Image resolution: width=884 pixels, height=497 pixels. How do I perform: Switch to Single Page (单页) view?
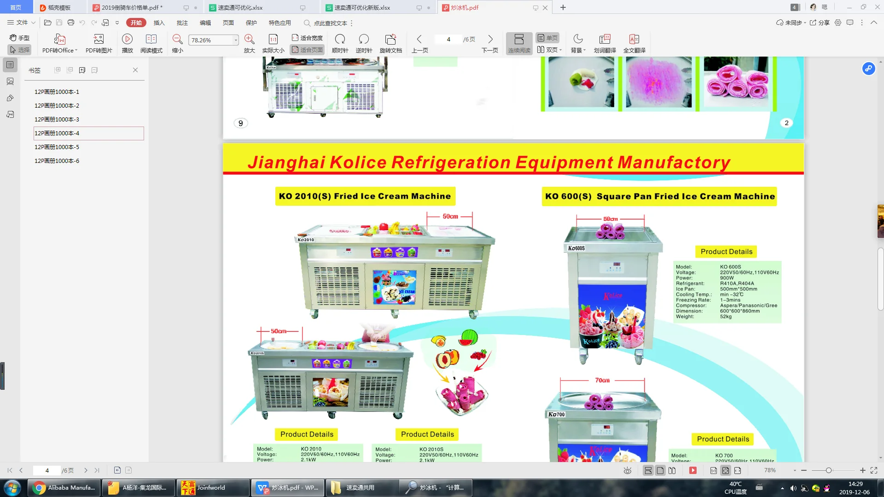click(x=547, y=38)
